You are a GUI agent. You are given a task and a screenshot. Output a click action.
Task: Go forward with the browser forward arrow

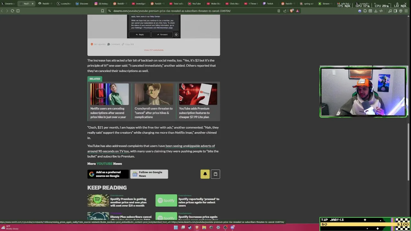7,11
